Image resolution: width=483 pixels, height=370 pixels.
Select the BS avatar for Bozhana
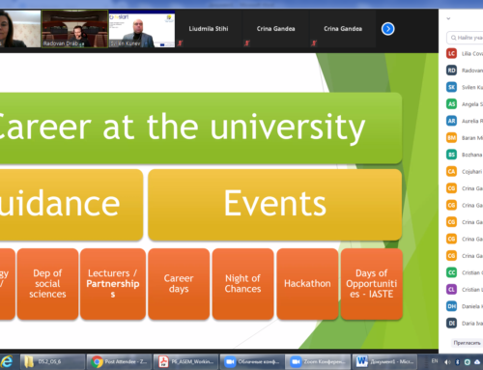coord(451,155)
